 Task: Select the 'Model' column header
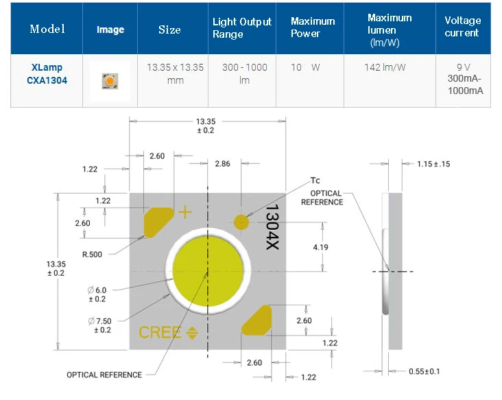(47, 29)
